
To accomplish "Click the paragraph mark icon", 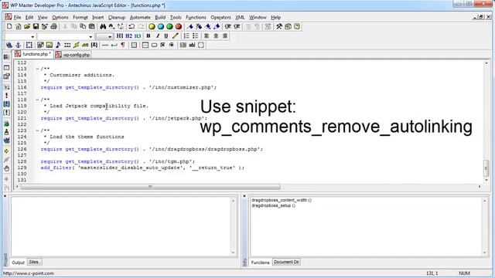I will click(x=123, y=45).
